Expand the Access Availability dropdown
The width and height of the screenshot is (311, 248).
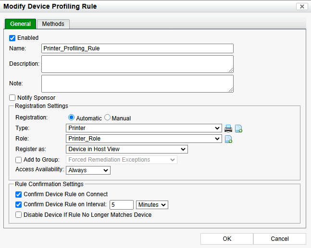point(88,170)
